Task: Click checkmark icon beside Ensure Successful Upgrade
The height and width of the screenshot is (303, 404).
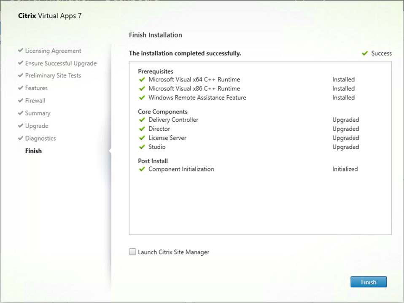Action: point(21,63)
